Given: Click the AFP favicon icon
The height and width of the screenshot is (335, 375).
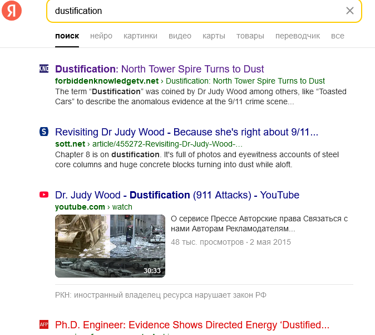Looking at the screenshot, I should [44, 324].
